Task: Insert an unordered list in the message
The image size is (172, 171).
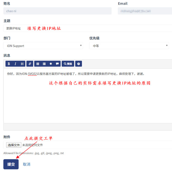Action: pos(38,64)
